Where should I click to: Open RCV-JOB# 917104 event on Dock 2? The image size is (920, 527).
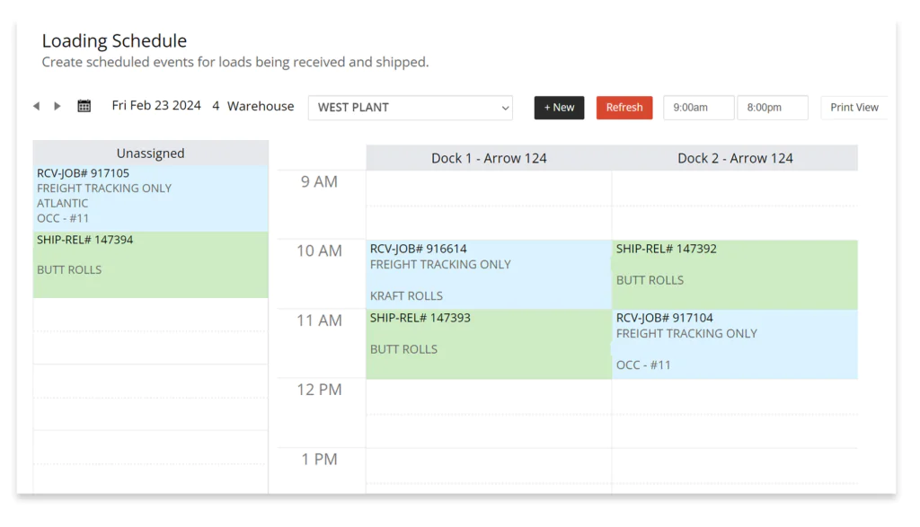735,344
